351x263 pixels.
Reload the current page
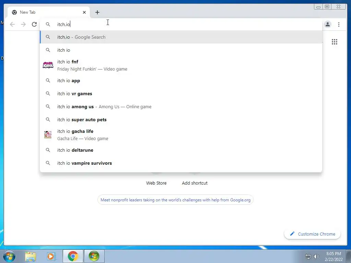[x=34, y=24]
